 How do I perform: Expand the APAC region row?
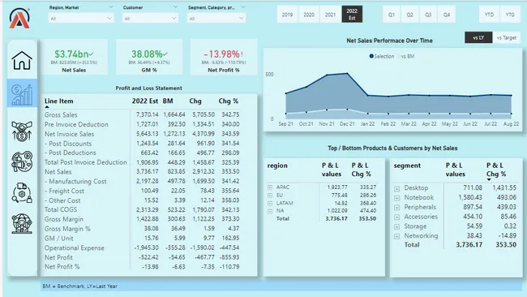click(x=270, y=187)
